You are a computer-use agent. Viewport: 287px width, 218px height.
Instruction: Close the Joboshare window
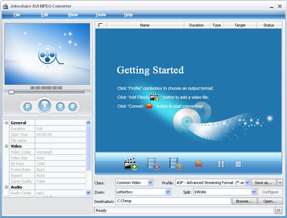280,6
